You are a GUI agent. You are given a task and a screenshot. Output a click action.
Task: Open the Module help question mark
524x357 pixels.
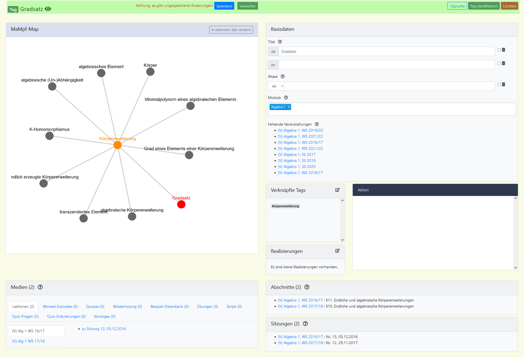click(286, 98)
